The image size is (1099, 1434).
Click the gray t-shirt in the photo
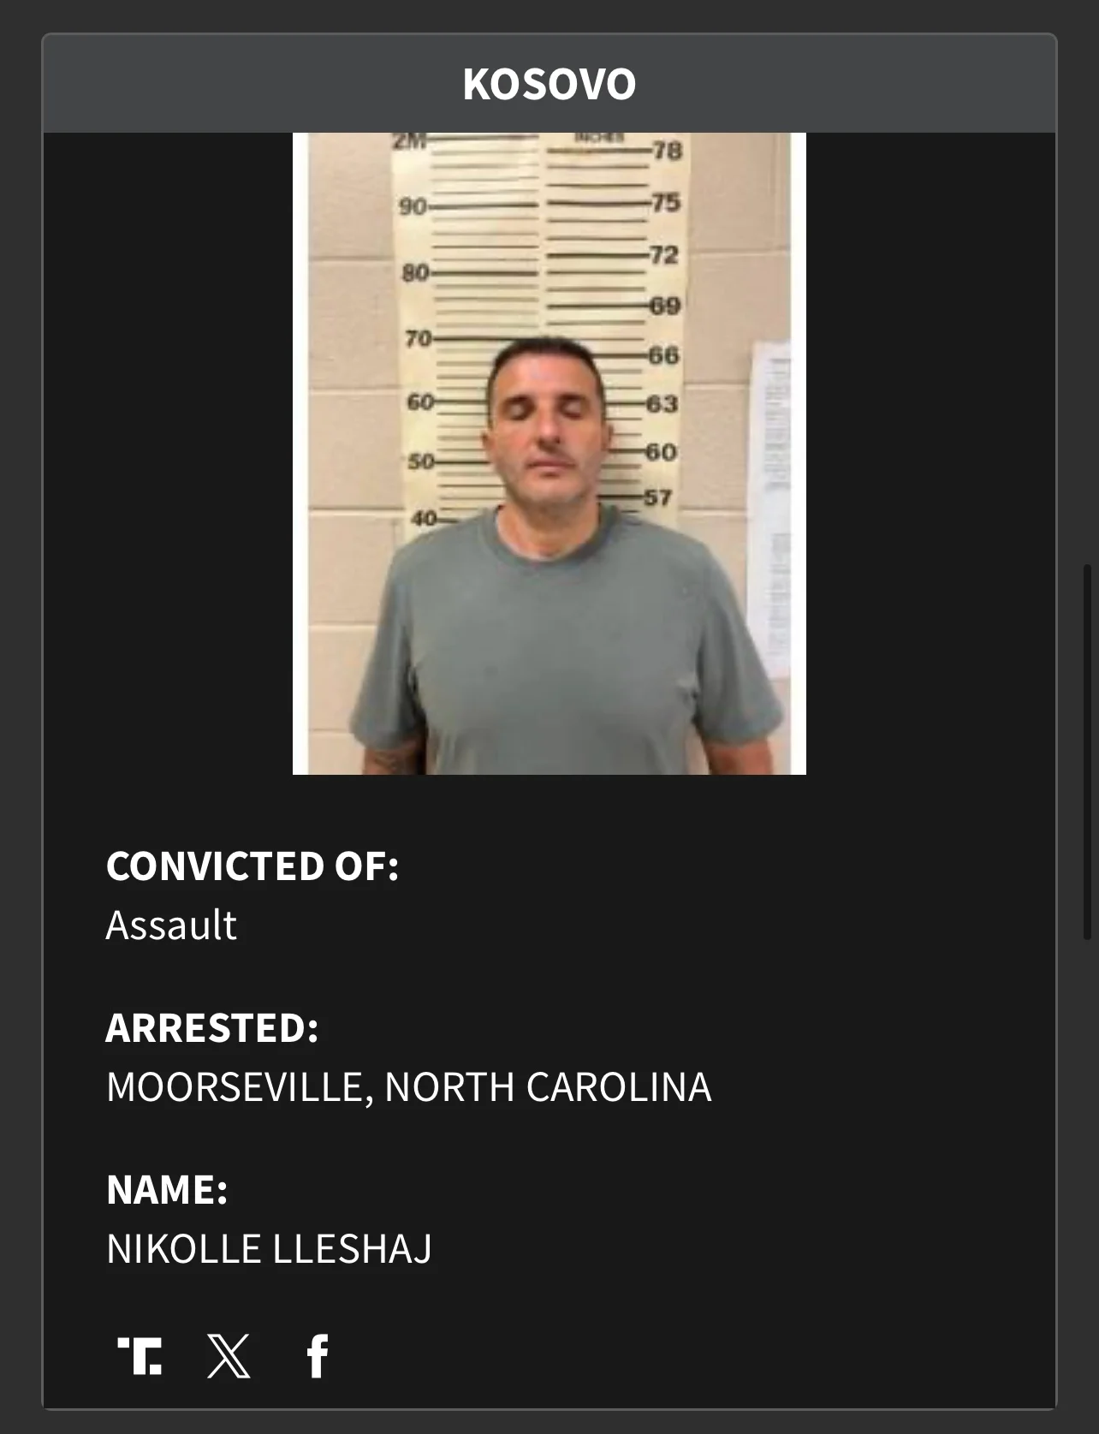pyautogui.click(x=566, y=651)
